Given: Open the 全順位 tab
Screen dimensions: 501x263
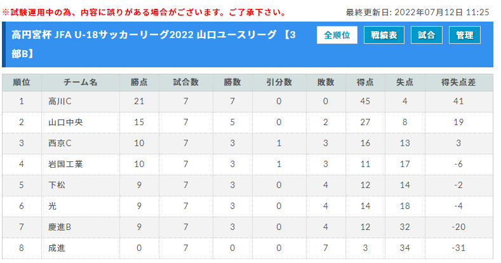Looking at the screenshot, I should point(337,35).
